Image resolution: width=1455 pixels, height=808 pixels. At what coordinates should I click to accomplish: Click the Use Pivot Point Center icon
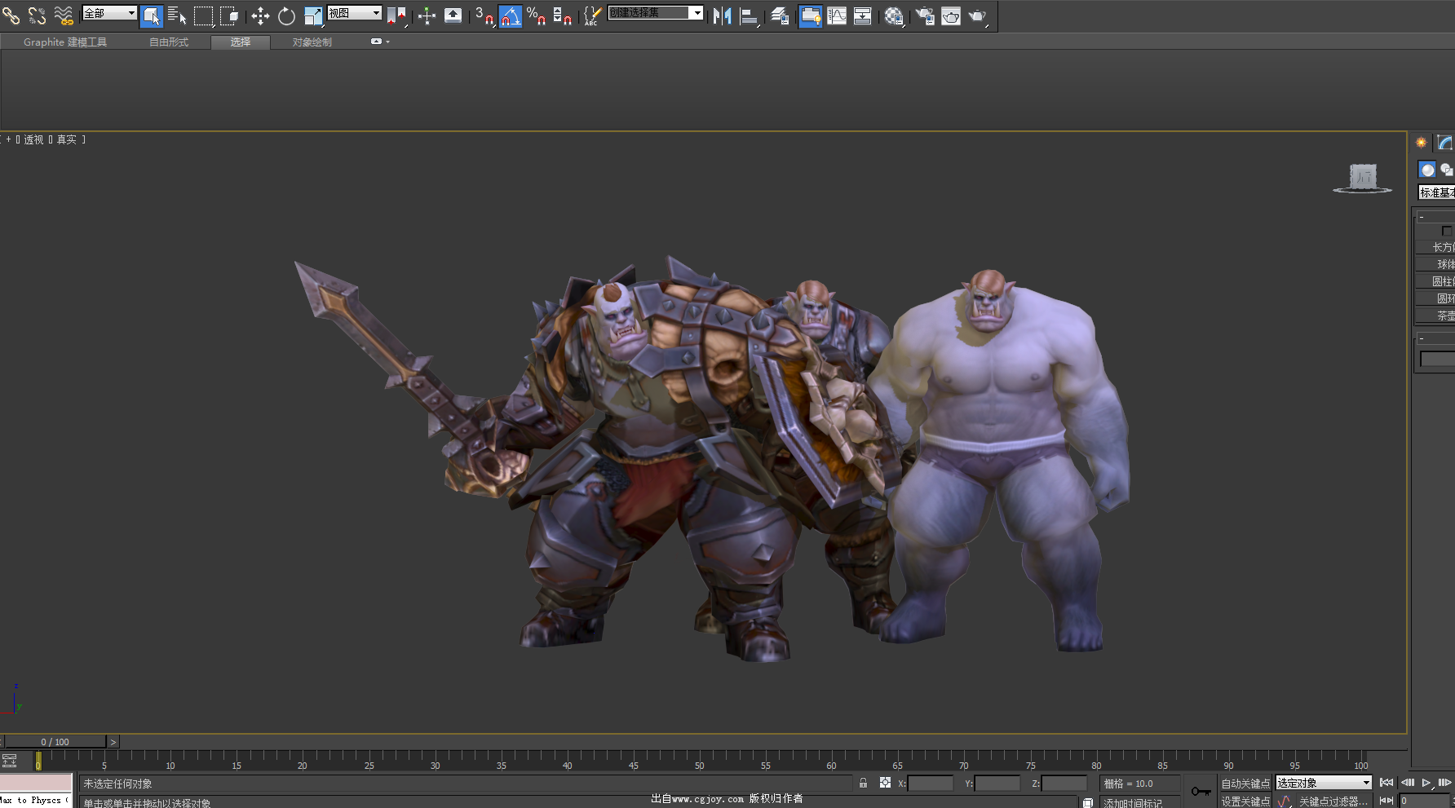396,15
